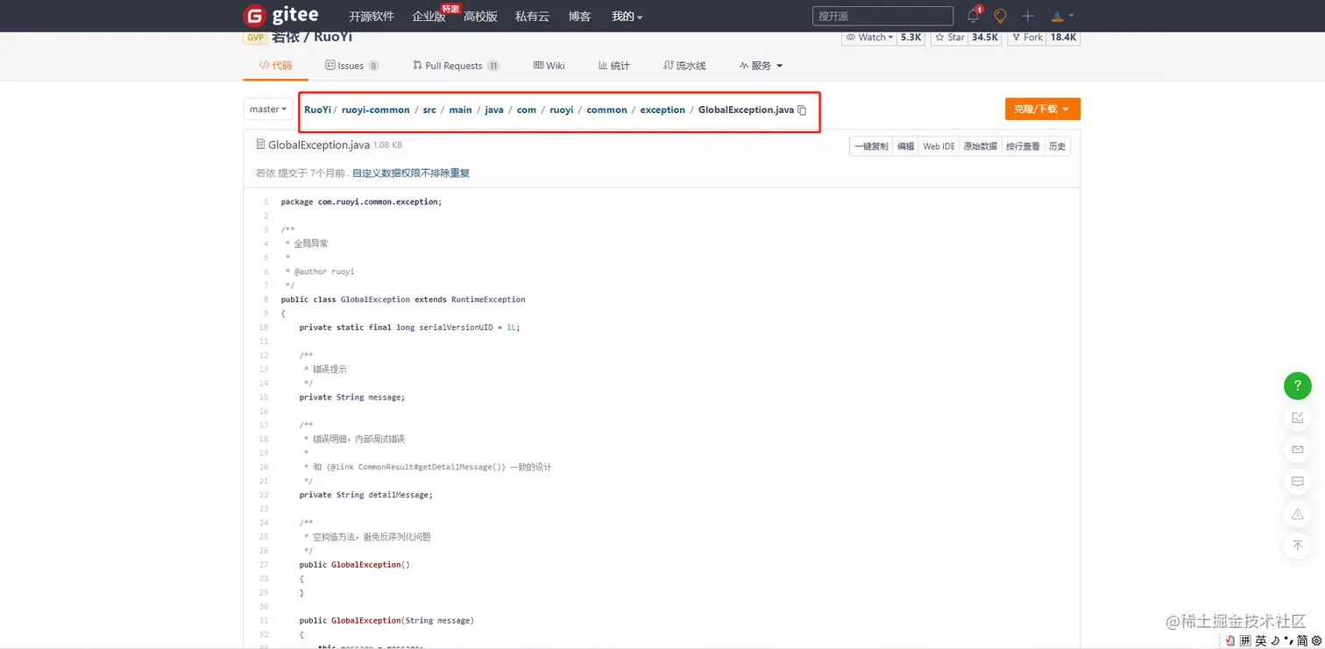Click the com breadcrumb link
The width and height of the screenshot is (1325, 649).
[526, 110]
